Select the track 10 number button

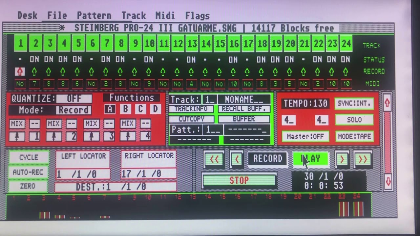coord(149,44)
